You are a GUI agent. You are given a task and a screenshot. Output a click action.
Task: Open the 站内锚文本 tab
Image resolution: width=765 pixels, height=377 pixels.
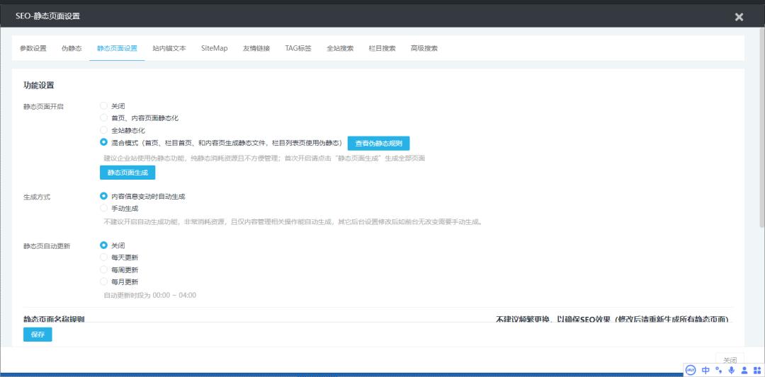pyautogui.click(x=169, y=48)
